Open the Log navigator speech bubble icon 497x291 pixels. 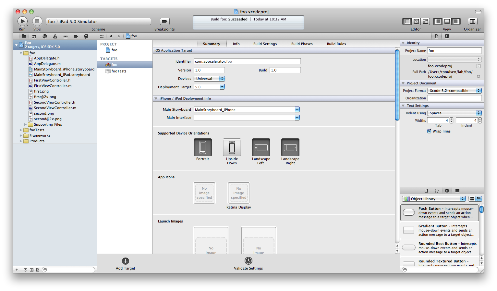point(86,36)
